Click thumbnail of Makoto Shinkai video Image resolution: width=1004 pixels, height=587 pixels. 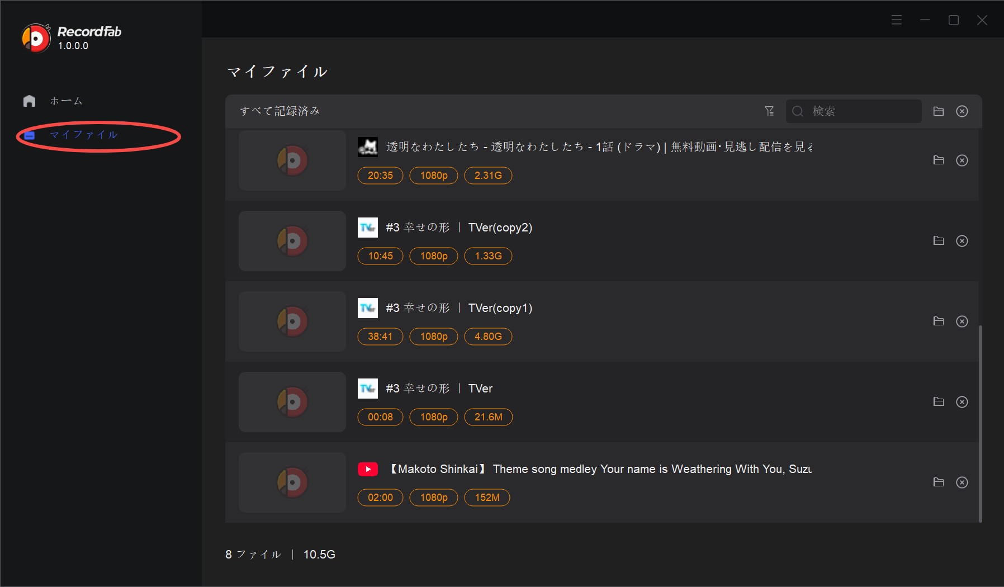(x=292, y=482)
